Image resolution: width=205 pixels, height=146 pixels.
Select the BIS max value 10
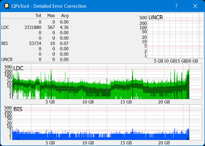coord(53,43)
